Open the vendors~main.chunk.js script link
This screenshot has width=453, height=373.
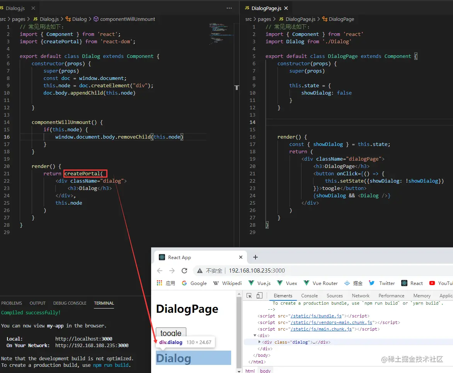(331, 322)
